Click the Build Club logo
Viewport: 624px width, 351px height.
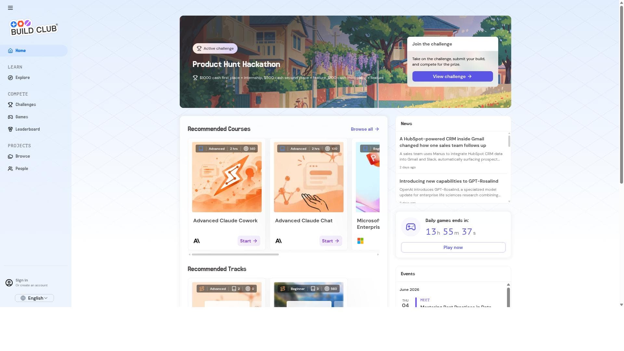click(x=34, y=27)
